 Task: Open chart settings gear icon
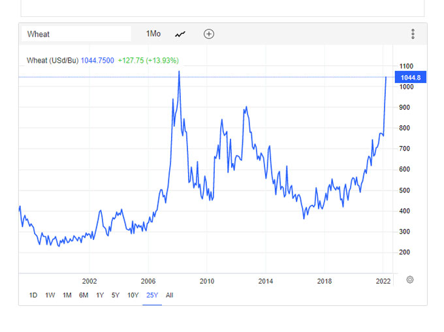(409, 280)
